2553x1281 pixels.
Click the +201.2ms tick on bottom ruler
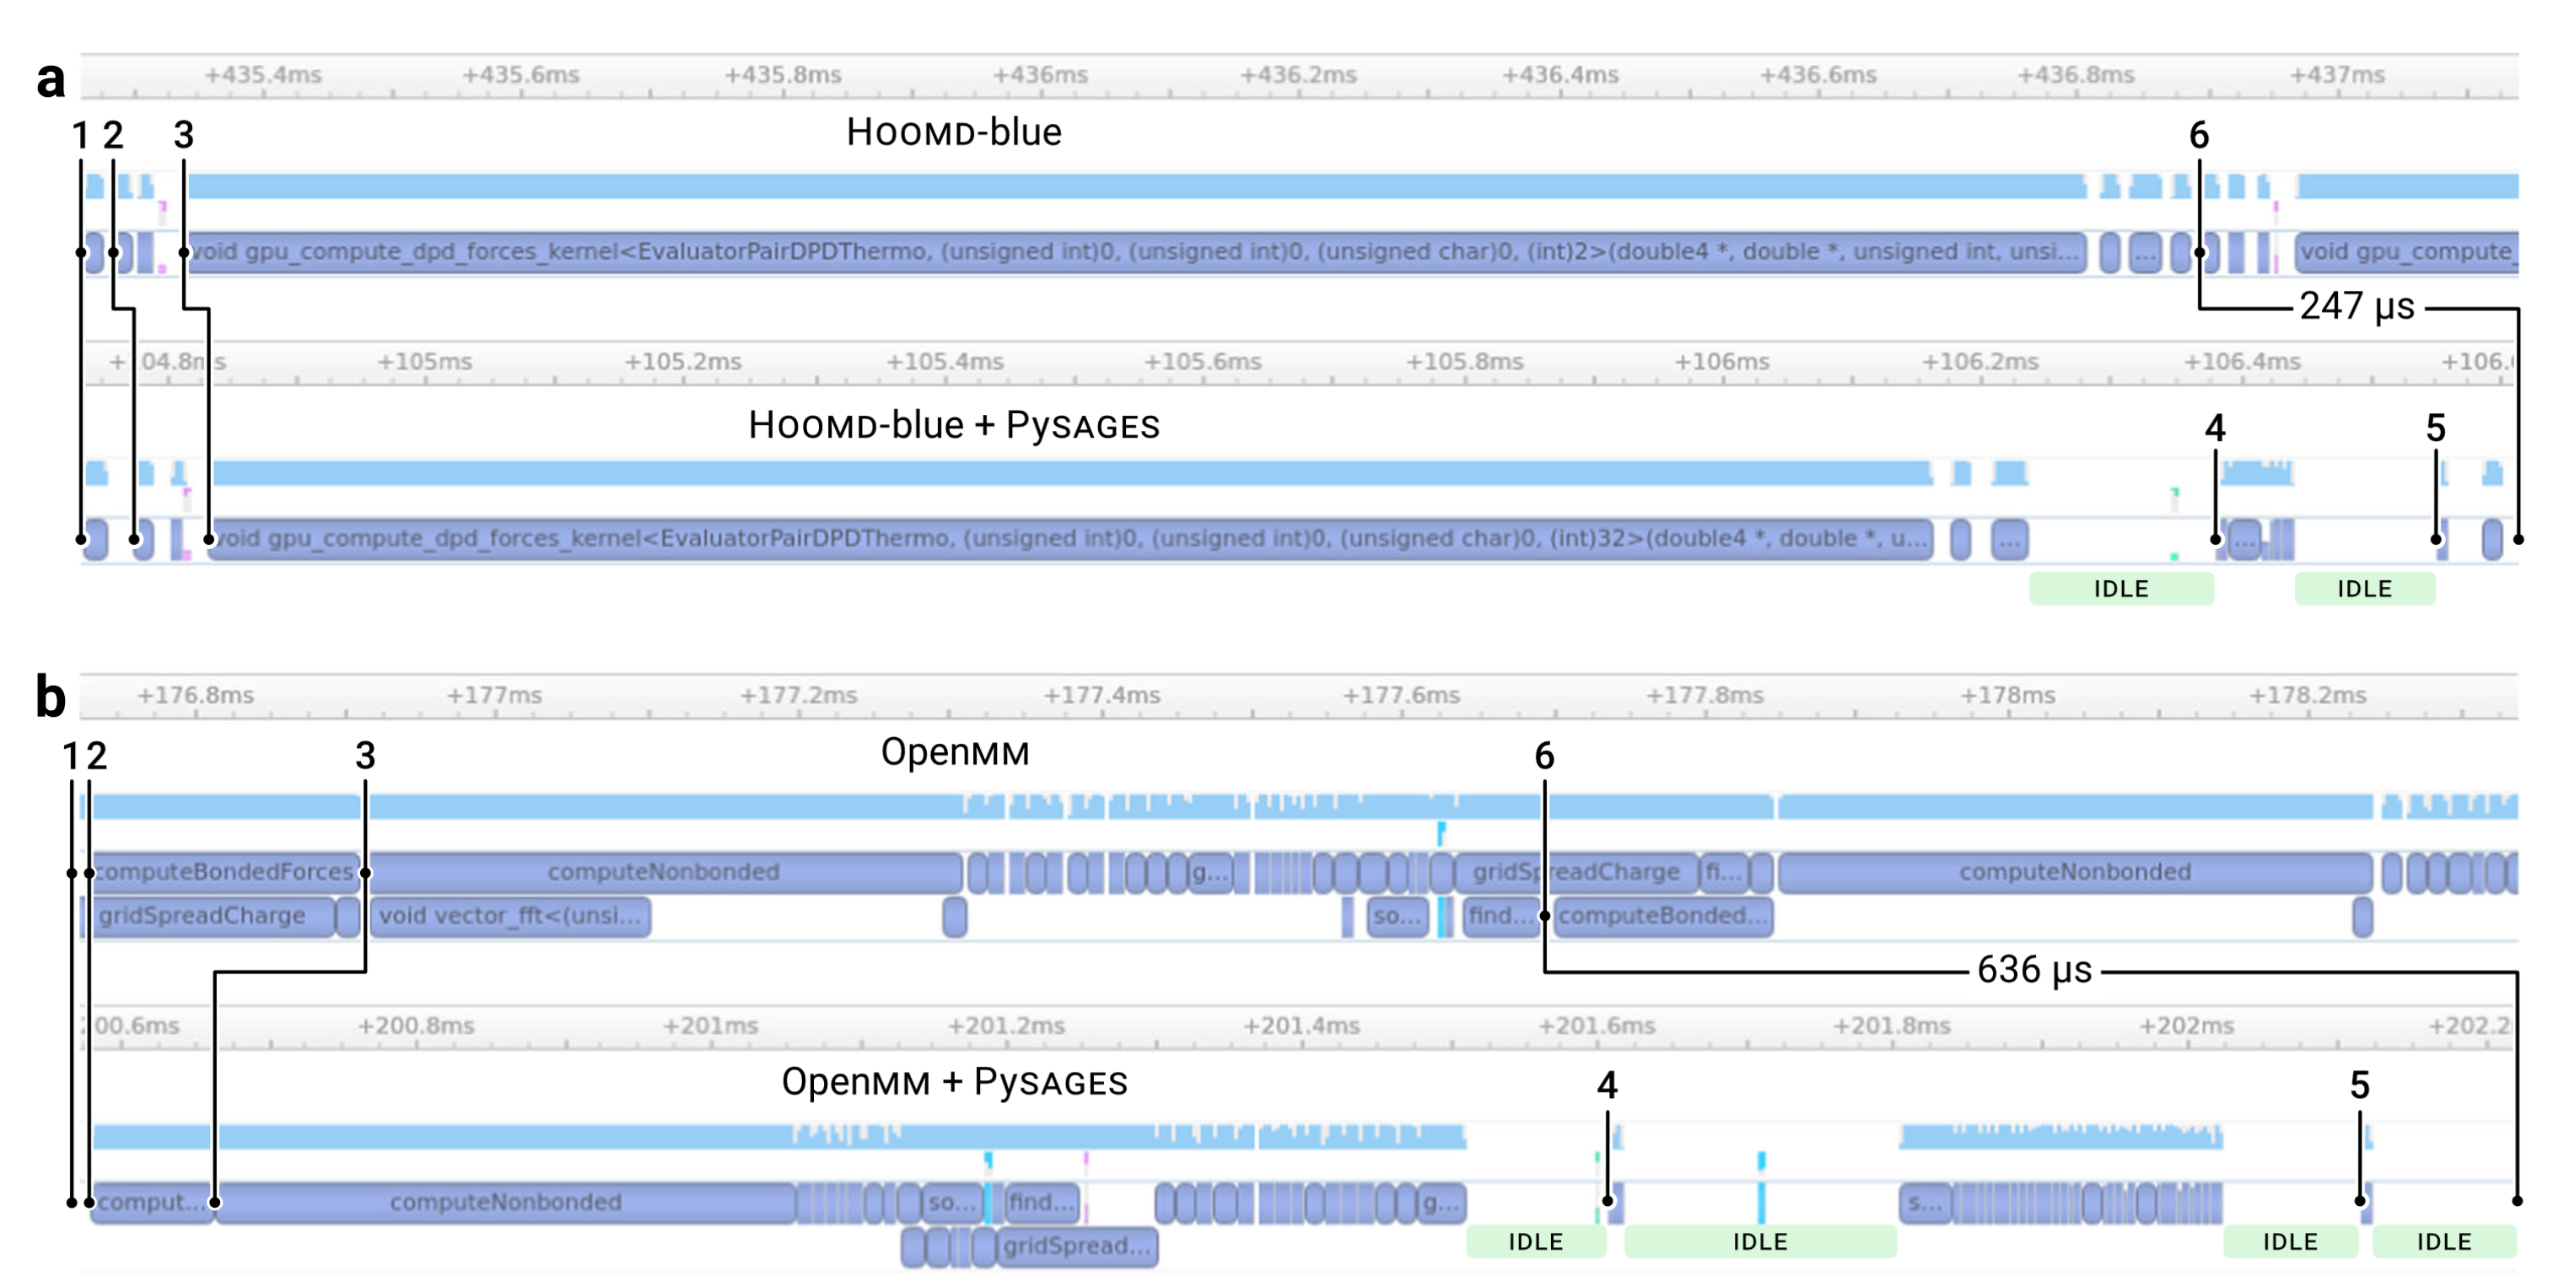(1006, 1025)
